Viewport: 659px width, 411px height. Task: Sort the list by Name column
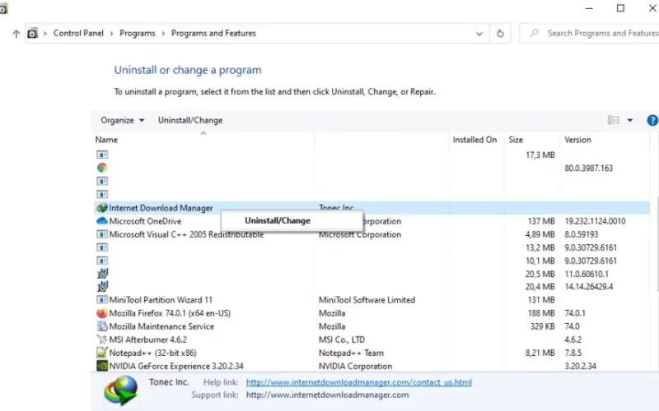[106, 140]
